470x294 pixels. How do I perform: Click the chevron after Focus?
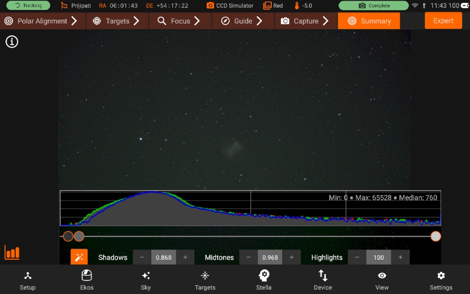[x=197, y=21]
